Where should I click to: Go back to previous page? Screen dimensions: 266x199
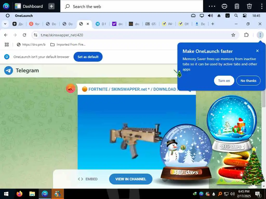[6, 35]
